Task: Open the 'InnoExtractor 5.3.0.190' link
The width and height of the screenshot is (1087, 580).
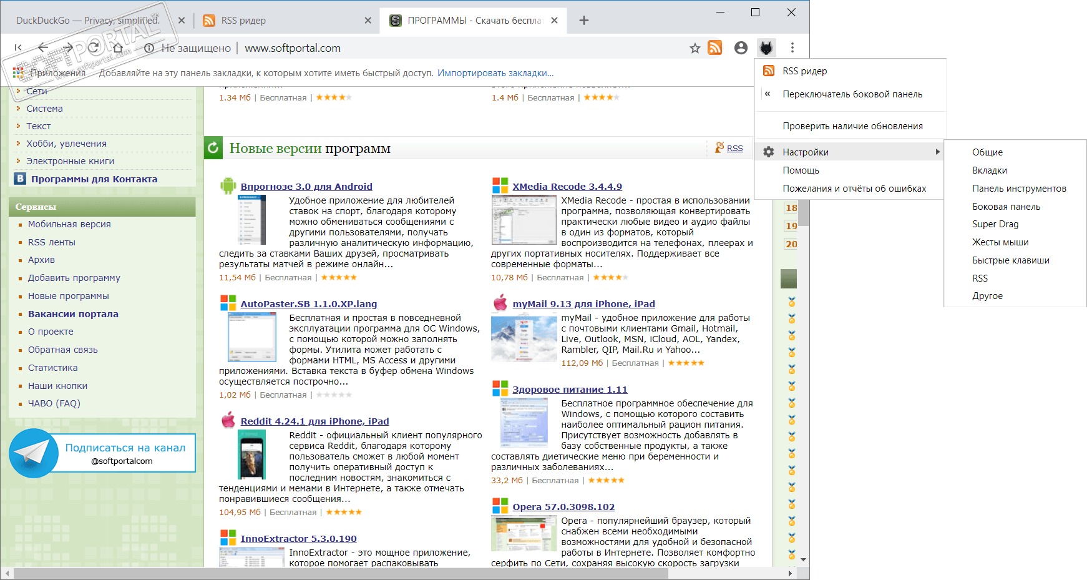Action: point(299,539)
